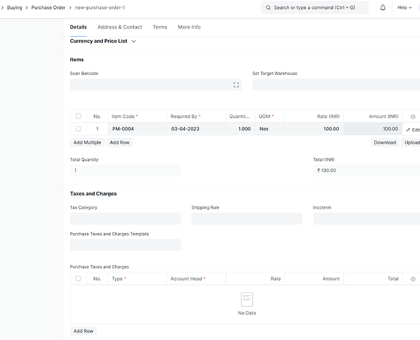Open Items table column settings gear

tap(412, 117)
